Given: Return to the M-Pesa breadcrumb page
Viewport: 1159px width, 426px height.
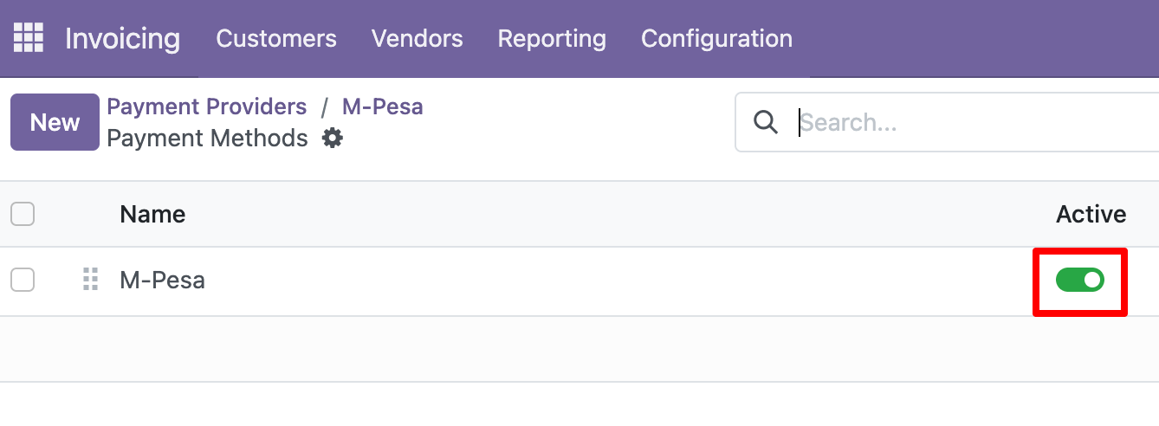Looking at the screenshot, I should [x=382, y=107].
